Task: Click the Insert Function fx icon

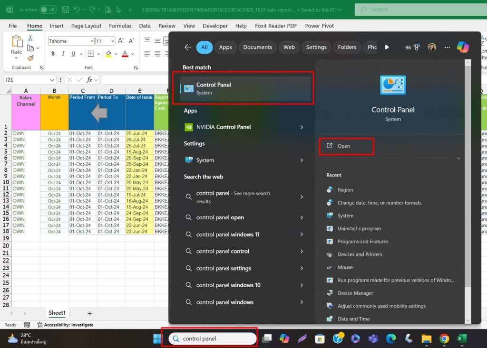Action: 89,80
